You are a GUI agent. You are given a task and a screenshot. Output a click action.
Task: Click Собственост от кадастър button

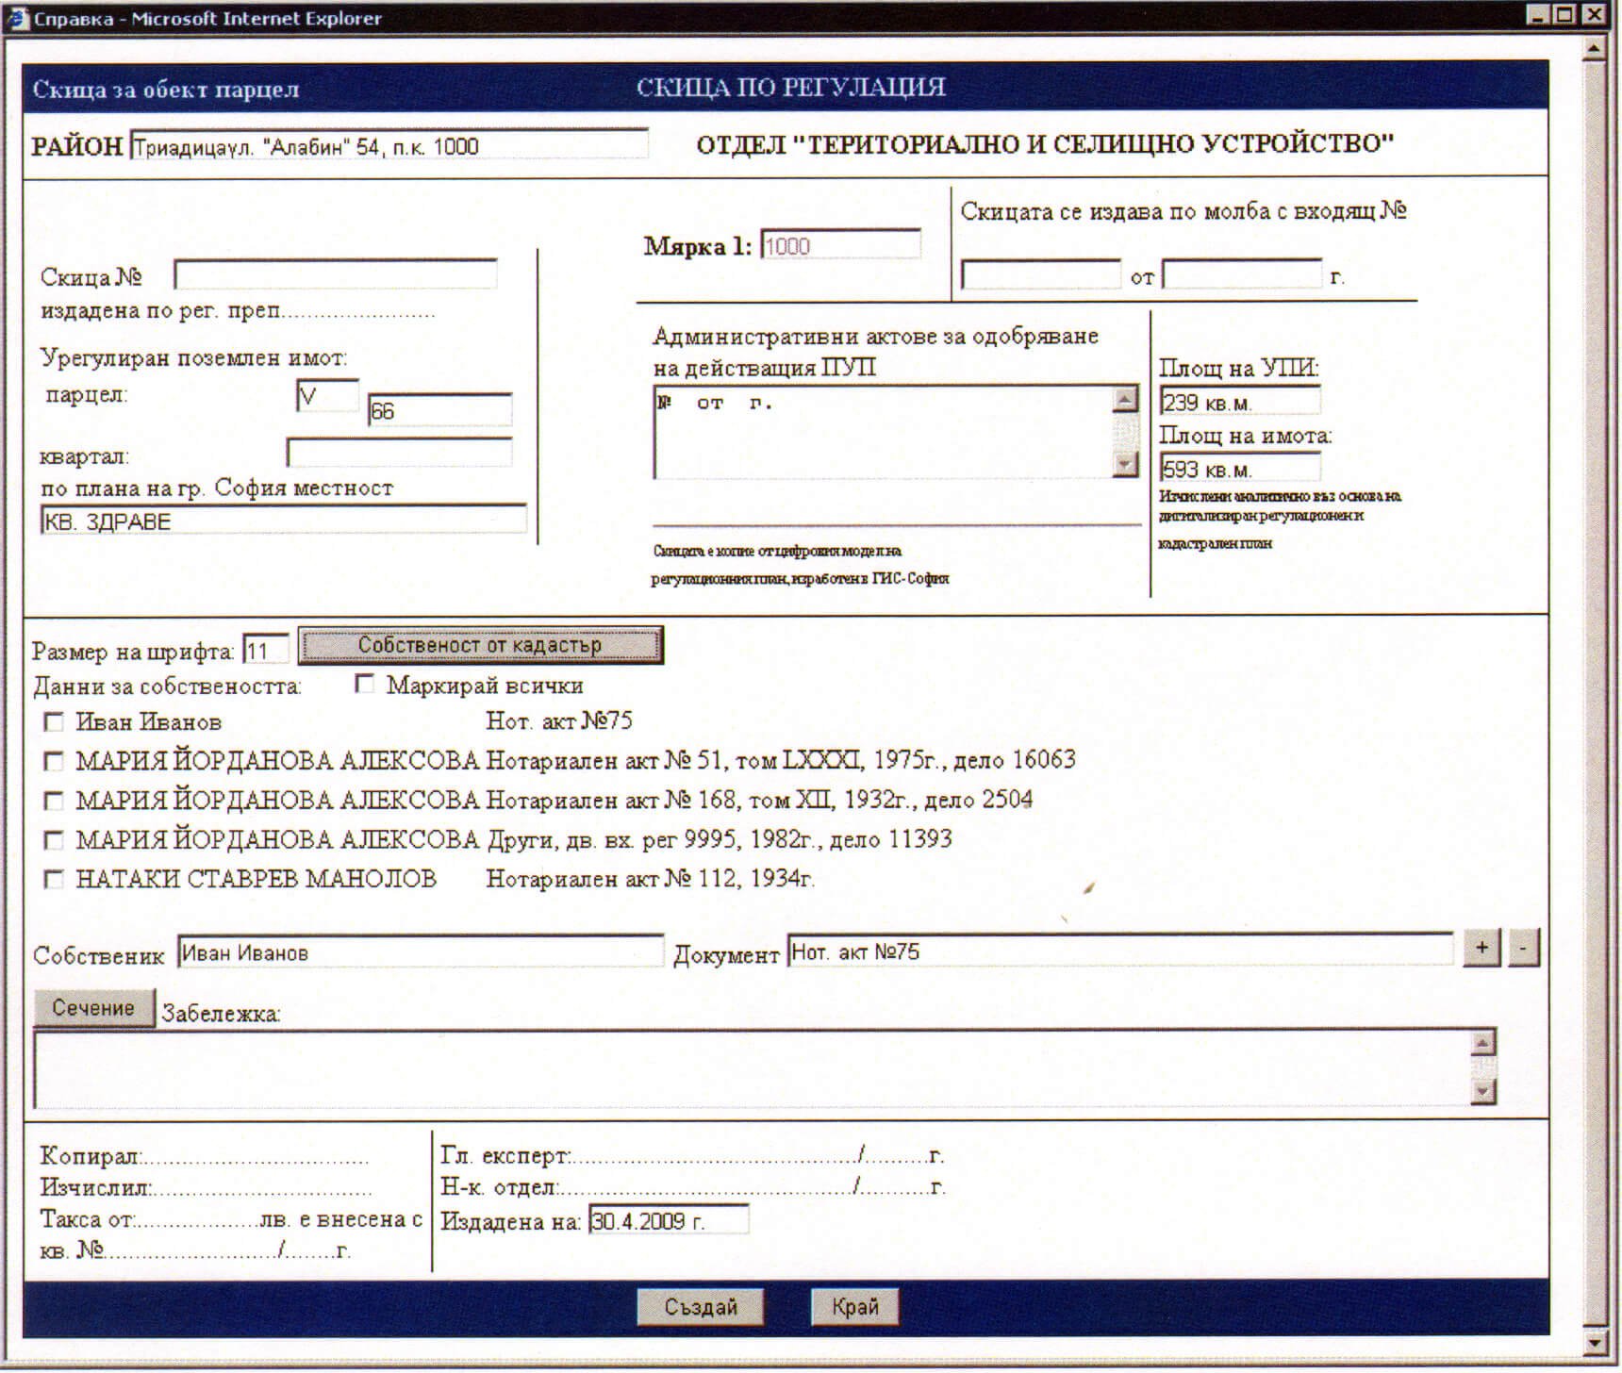click(481, 645)
